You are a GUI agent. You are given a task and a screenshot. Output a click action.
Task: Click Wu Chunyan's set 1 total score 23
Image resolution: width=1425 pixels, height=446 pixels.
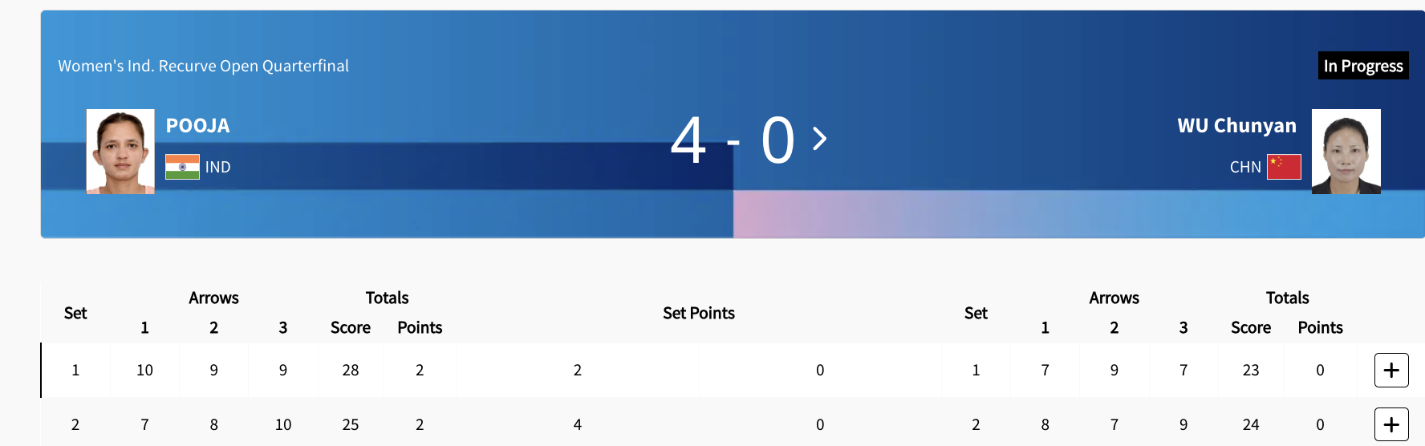pos(1251,370)
